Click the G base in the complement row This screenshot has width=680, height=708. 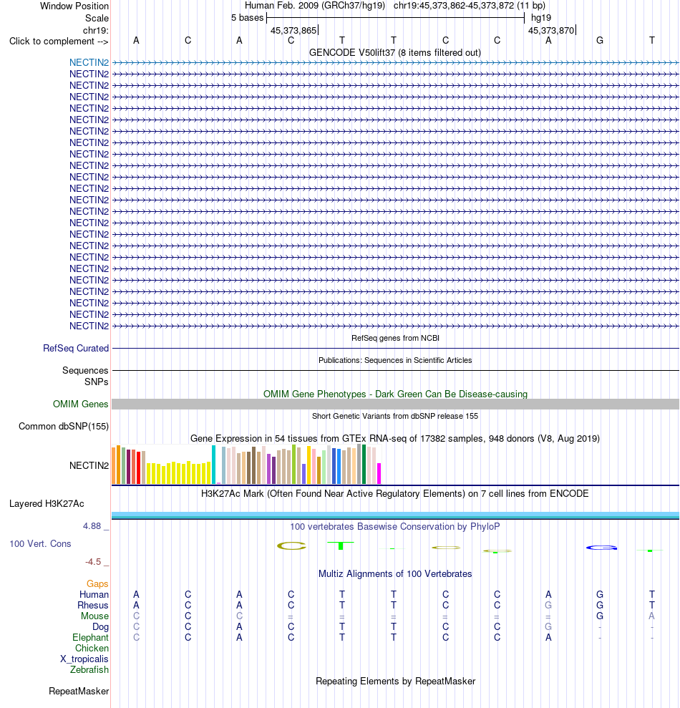click(x=600, y=41)
